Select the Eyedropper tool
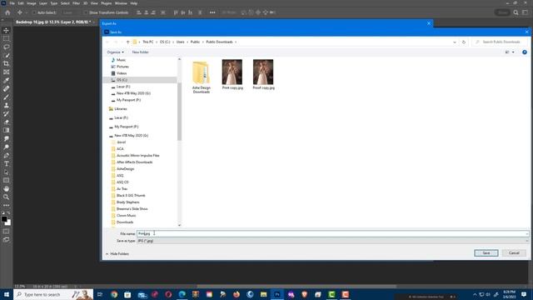Screen dimensions: 533x300 click(x=6, y=80)
